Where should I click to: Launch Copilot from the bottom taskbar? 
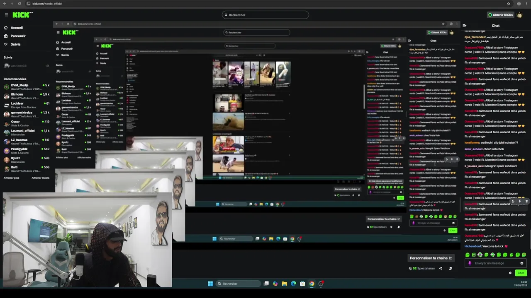click(x=275, y=284)
